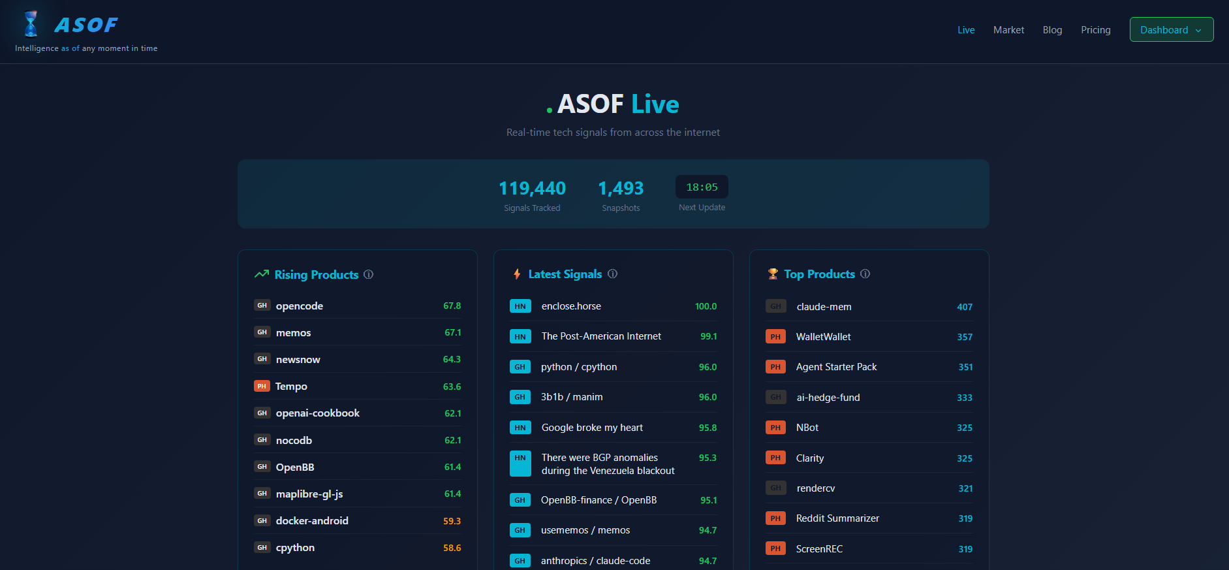
Task: Open the usememos / memos signal
Action: pyautogui.click(x=585, y=530)
